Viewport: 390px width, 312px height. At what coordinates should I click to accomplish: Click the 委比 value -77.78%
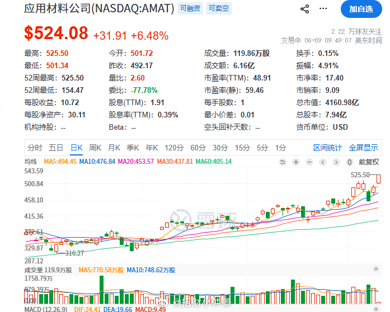[144, 90]
